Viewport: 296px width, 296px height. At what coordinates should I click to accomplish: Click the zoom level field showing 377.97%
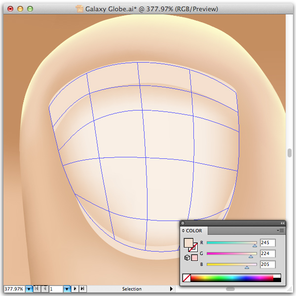click(x=14, y=289)
